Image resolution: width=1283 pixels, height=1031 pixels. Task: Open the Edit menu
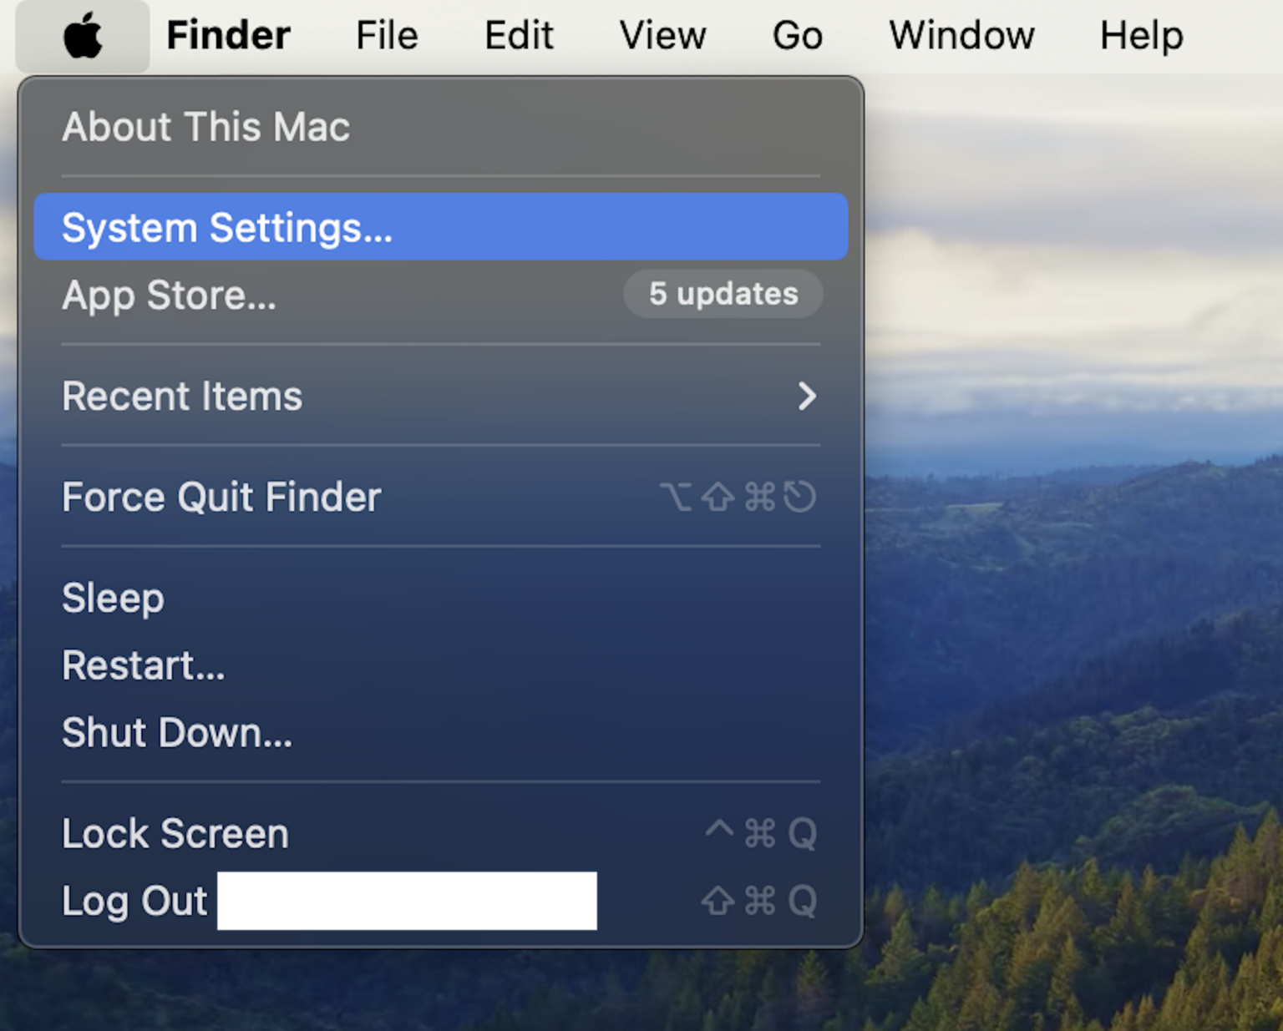[518, 34]
